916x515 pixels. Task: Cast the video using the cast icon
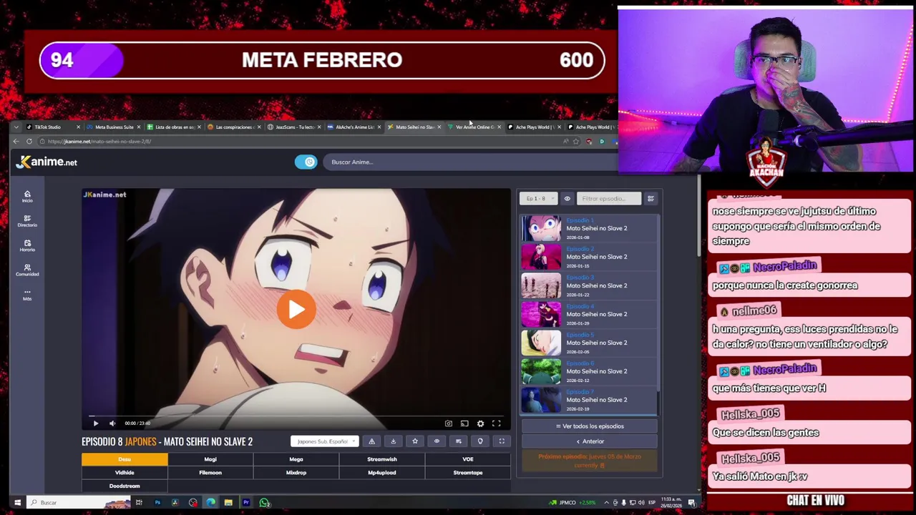pyautogui.click(x=464, y=423)
